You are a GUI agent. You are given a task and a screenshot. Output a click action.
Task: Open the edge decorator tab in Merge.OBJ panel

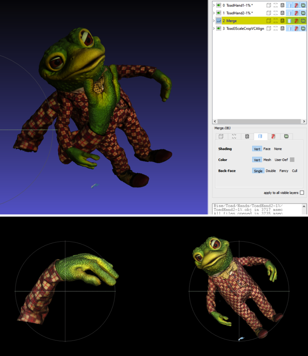coord(286,136)
